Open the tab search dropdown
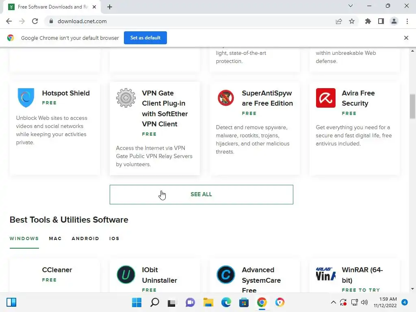Screen dimensions: 416x312 (x=351, y=6)
